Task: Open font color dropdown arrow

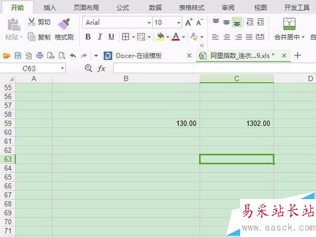Action: [x=183, y=37]
